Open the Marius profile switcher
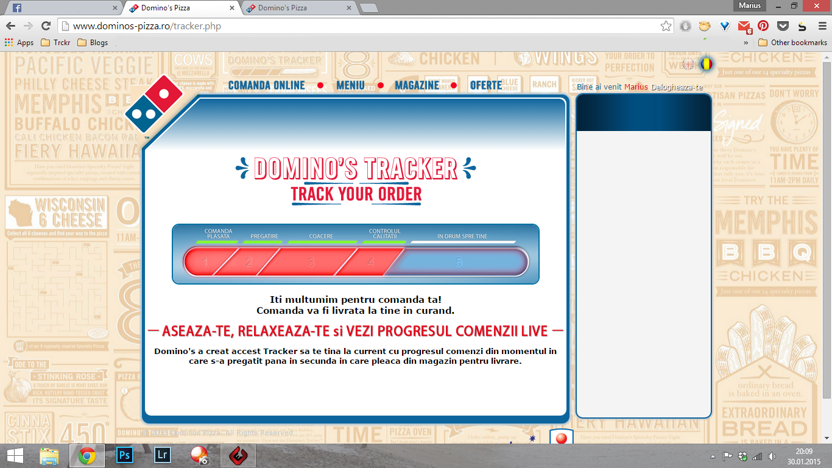Screen dimensions: 832x468 coord(749,5)
